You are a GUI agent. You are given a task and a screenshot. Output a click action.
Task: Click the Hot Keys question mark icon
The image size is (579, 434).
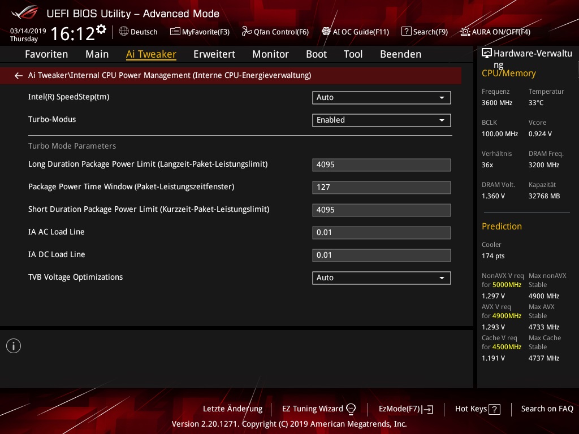click(494, 409)
